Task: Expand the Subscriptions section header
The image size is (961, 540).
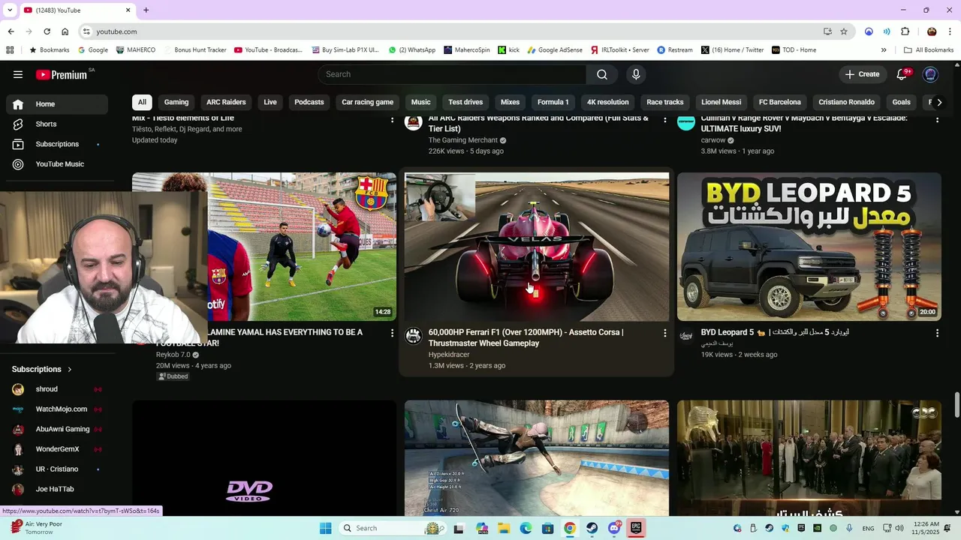Action: pos(42,369)
